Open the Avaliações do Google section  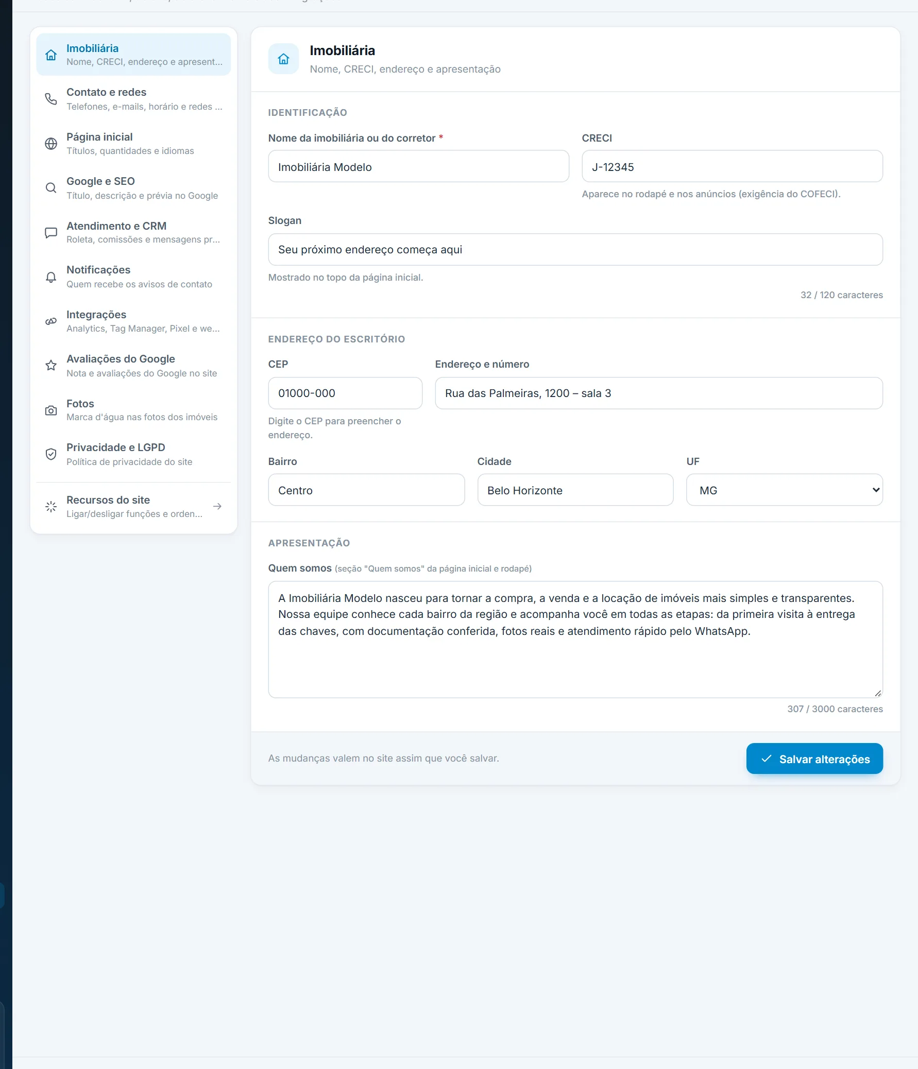click(133, 365)
